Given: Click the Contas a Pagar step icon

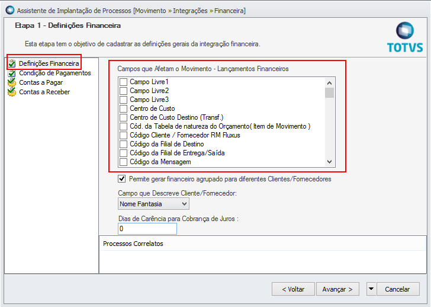Looking at the screenshot, I should (x=12, y=82).
